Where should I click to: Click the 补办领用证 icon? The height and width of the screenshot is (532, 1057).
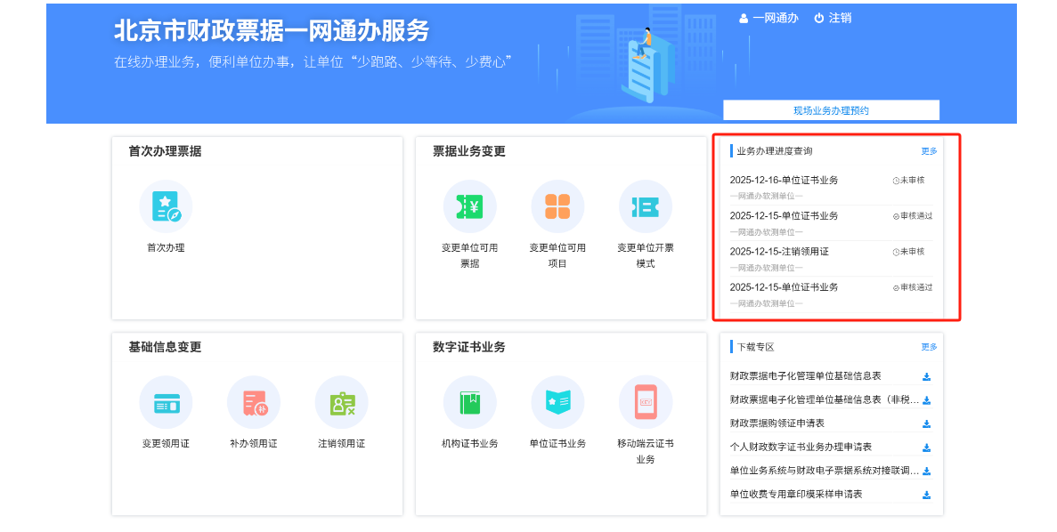point(254,402)
